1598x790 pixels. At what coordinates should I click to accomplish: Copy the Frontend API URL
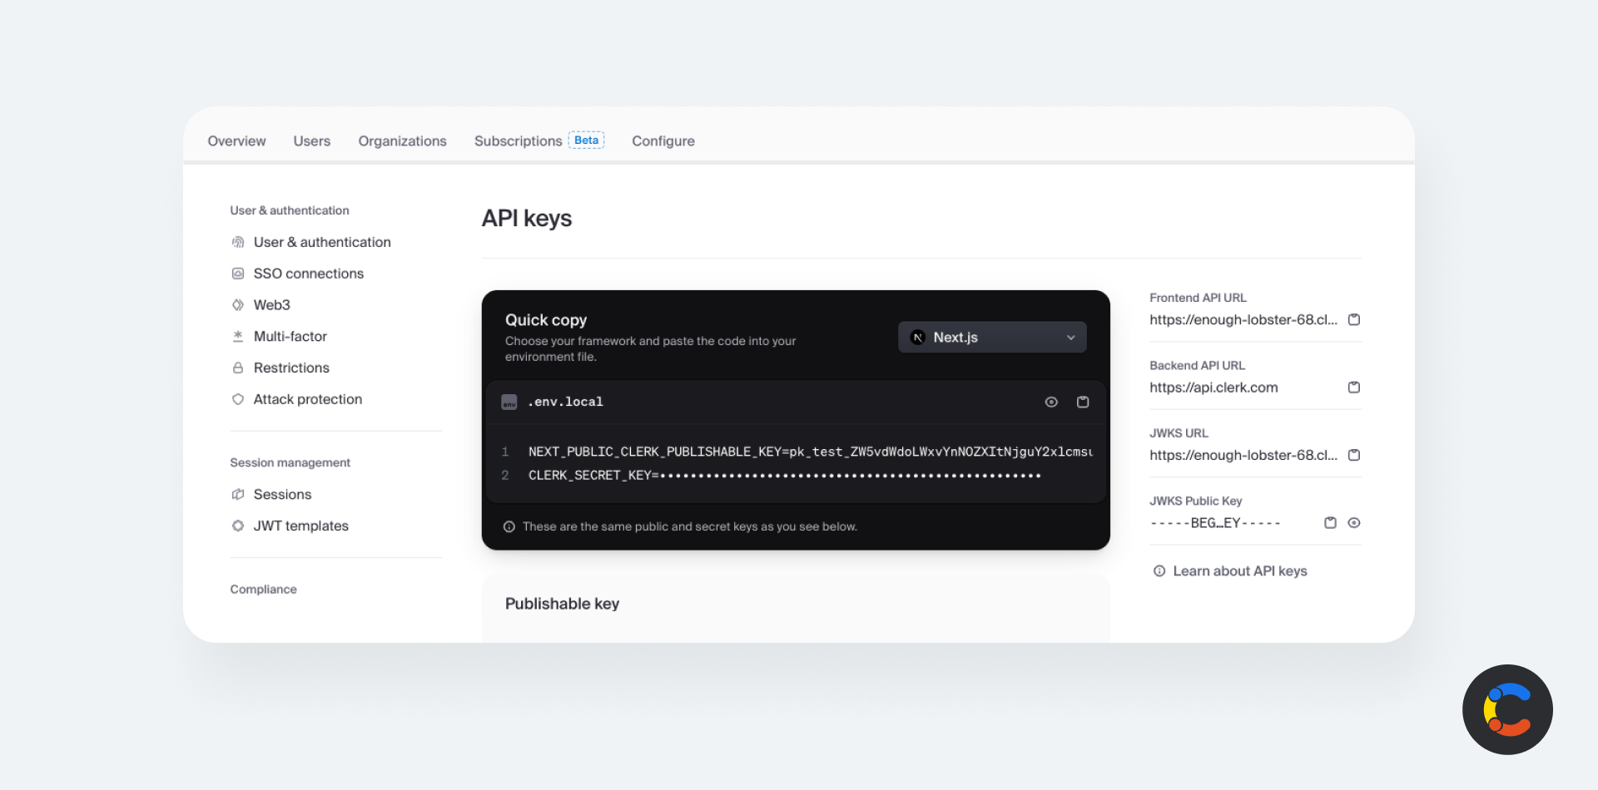pos(1353,319)
